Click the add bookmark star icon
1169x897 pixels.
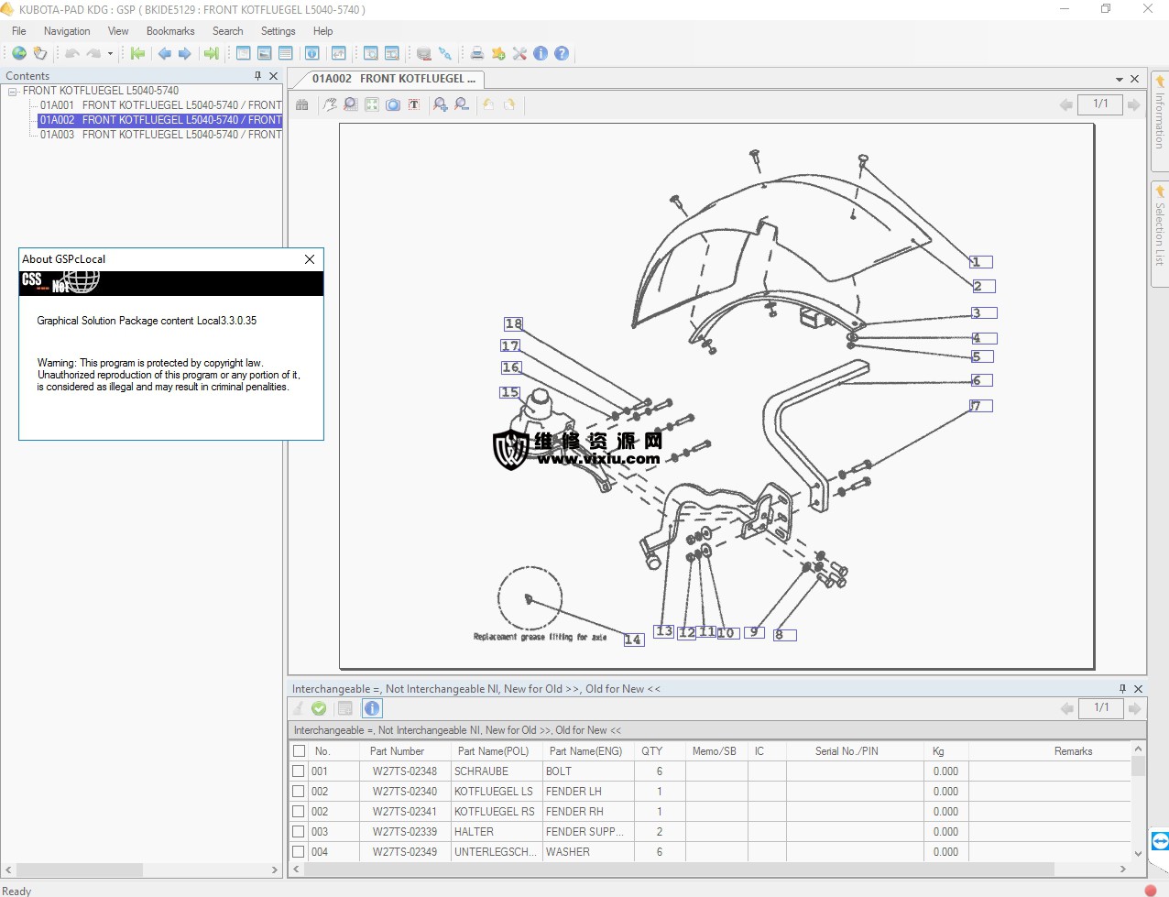[498, 53]
